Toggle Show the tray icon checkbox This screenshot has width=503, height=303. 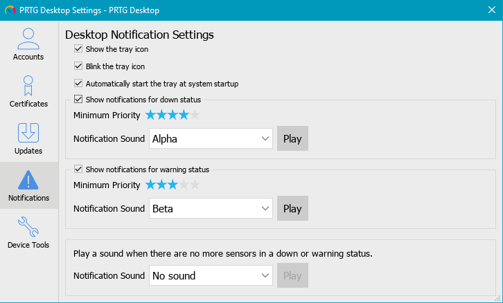pos(78,48)
